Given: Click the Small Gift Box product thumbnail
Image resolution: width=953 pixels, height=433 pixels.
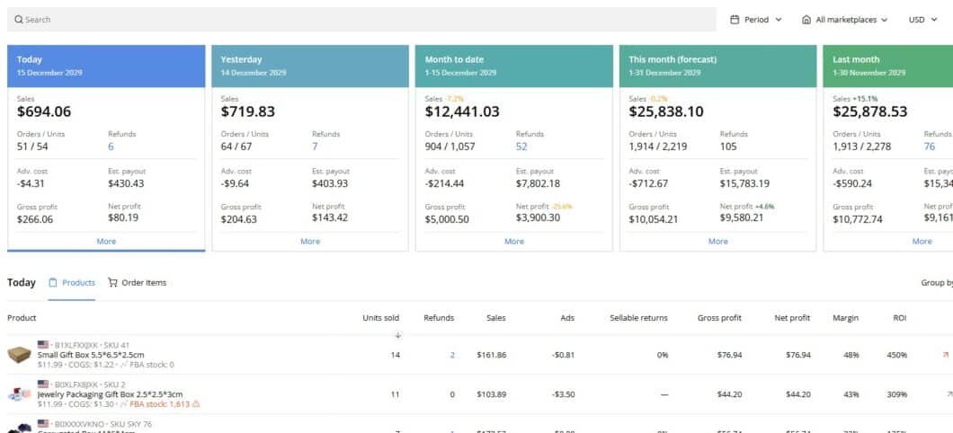Looking at the screenshot, I should [20, 355].
